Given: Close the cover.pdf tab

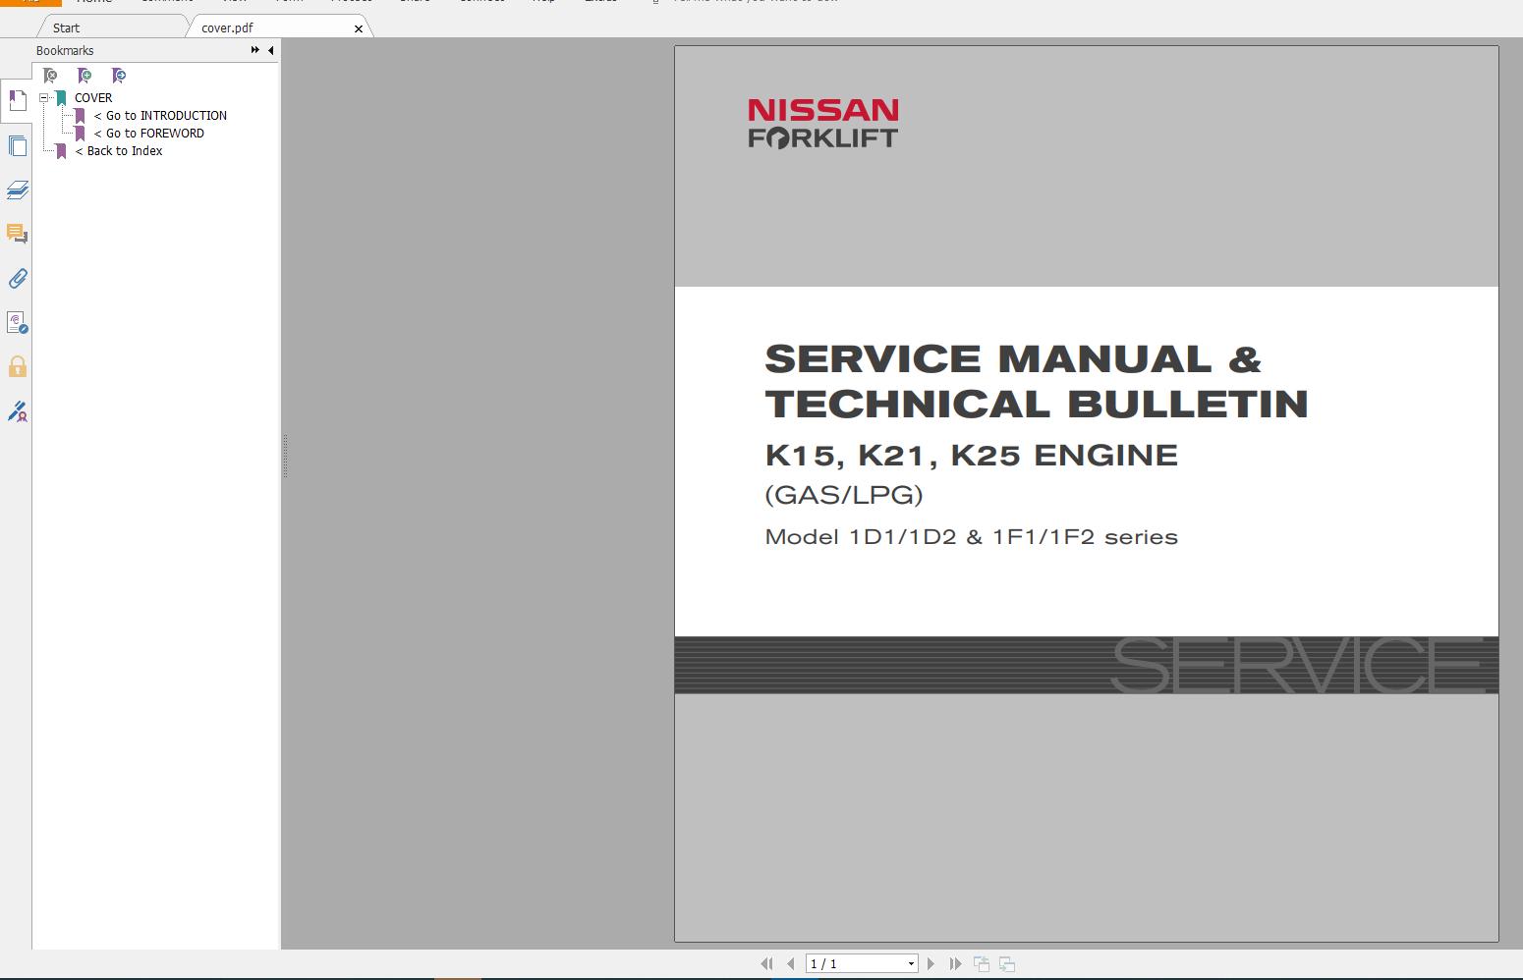Looking at the screenshot, I should (359, 28).
